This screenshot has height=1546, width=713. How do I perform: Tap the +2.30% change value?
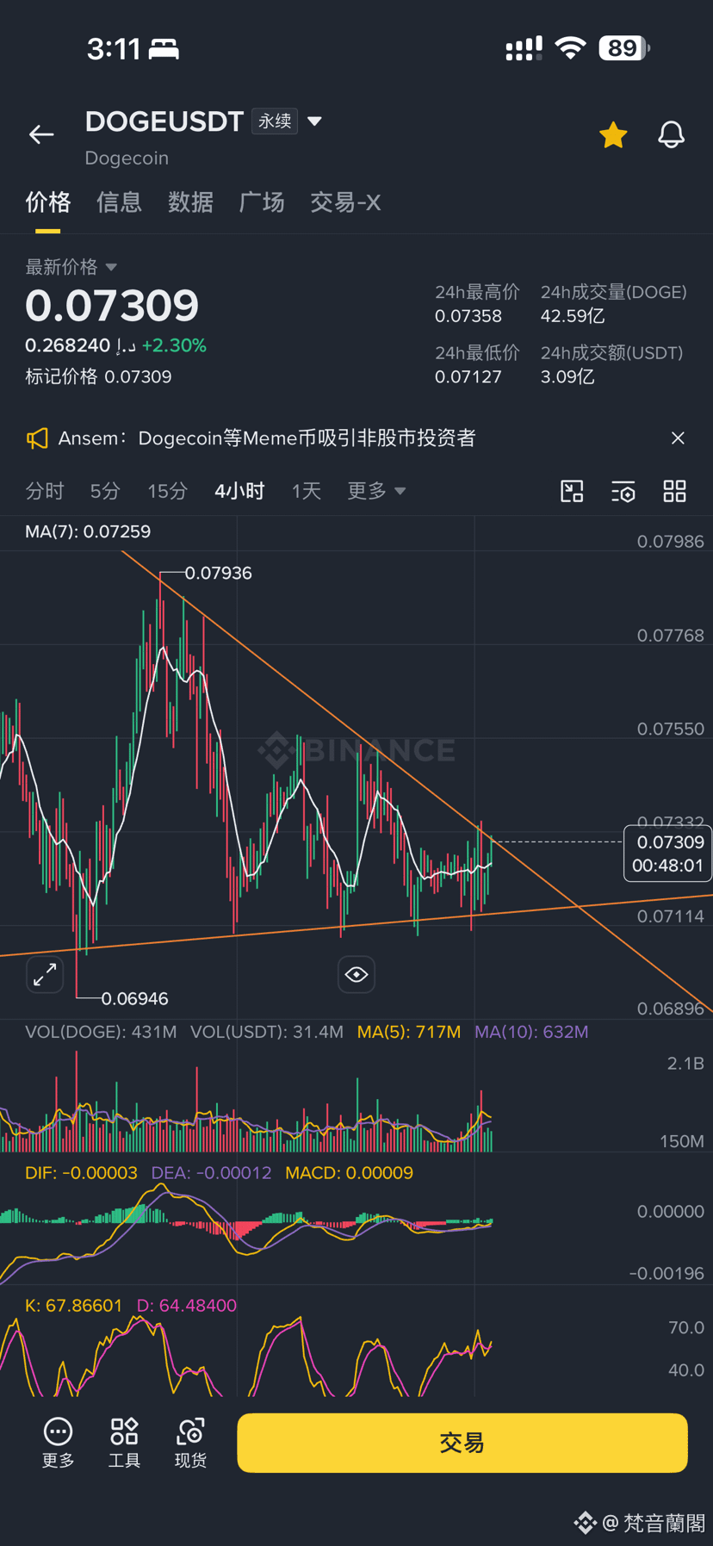pos(174,345)
